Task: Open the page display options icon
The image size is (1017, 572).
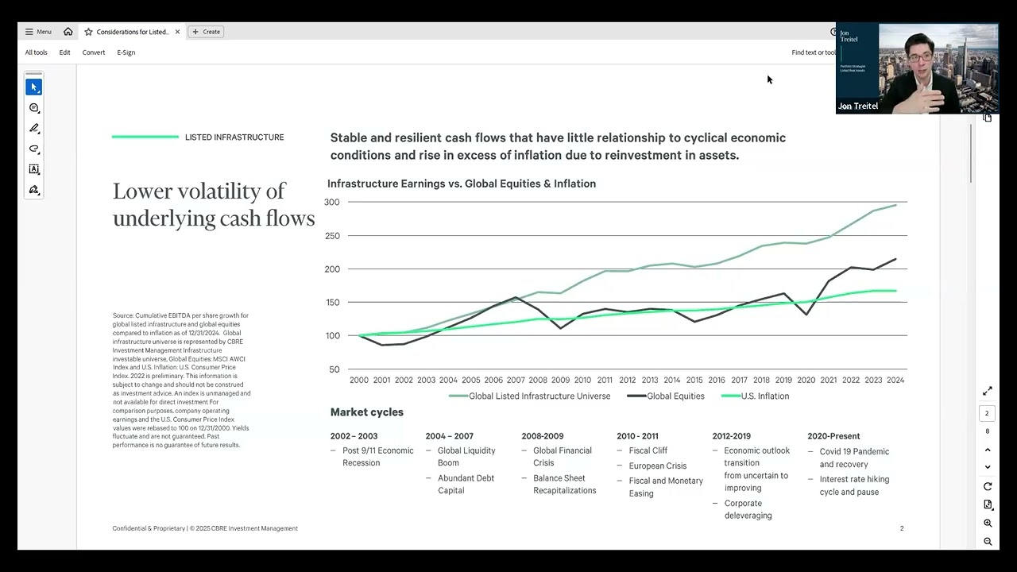Action: click(x=988, y=504)
